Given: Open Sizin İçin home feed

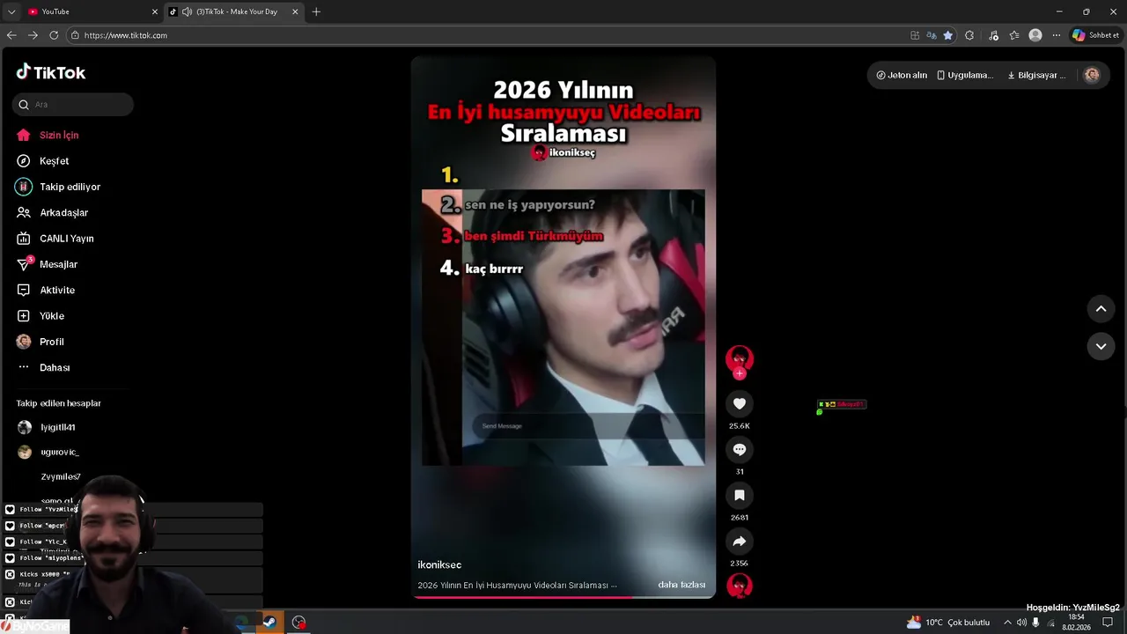Looking at the screenshot, I should pyautogui.click(x=48, y=135).
